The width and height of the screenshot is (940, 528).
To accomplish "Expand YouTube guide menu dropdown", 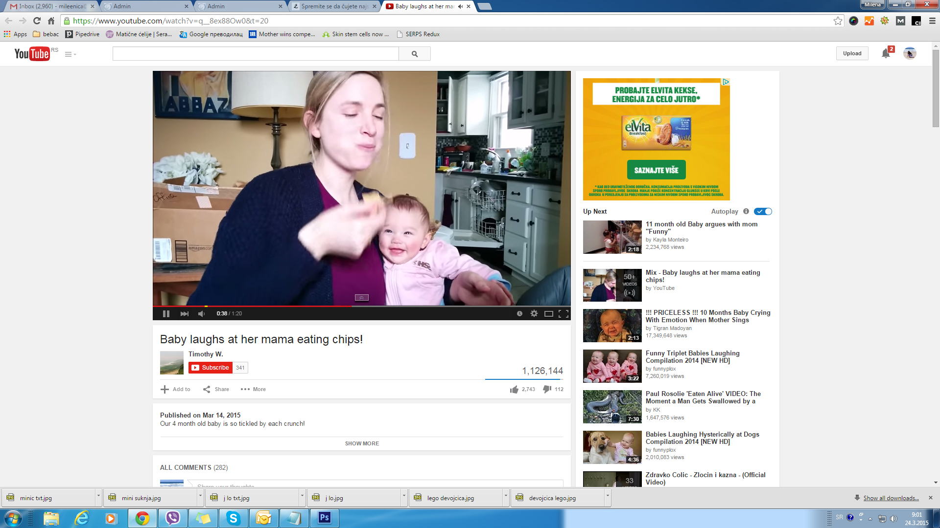I will 70,54.
